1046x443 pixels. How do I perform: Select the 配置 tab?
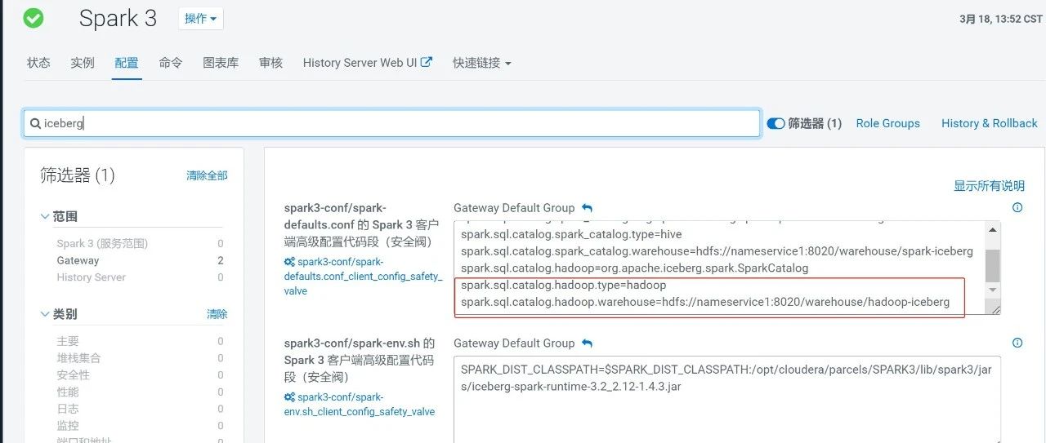pyautogui.click(x=127, y=63)
